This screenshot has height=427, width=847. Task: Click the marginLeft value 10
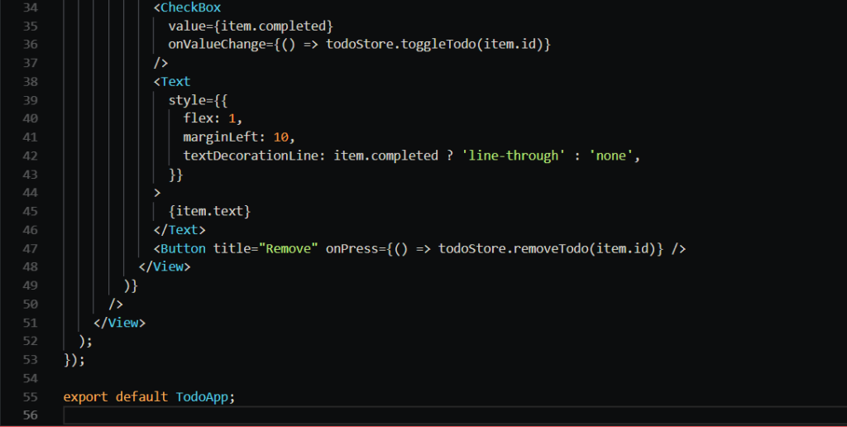pos(282,137)
